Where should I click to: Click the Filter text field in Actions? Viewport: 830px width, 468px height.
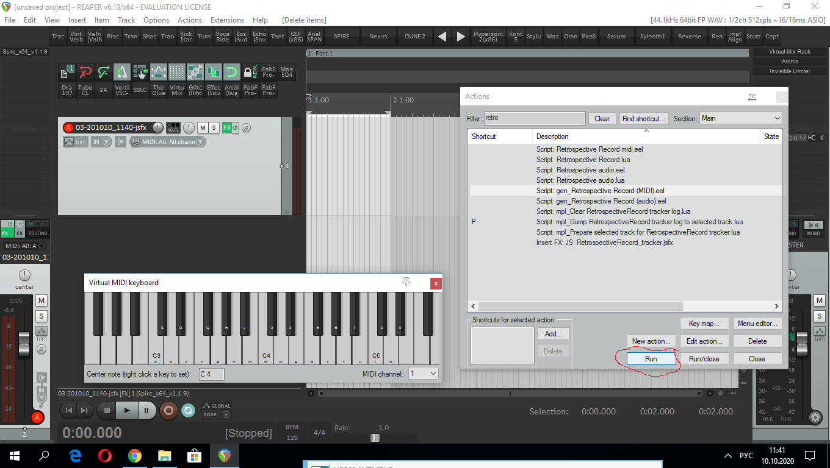(x=535, y=118)
